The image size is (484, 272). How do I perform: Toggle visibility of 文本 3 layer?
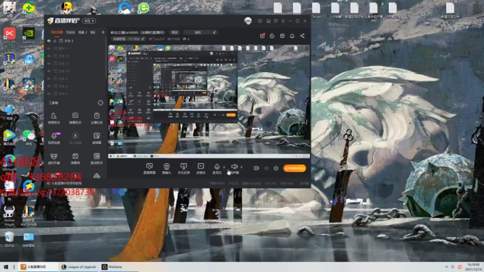pos(49,40)
